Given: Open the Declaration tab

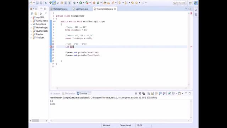Looking at the screenshot, I should 68,94.
